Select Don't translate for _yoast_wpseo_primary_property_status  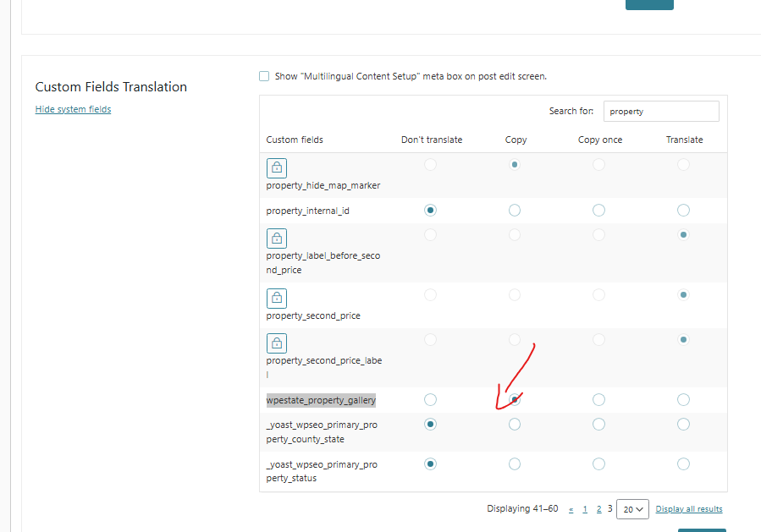point(430,464)
